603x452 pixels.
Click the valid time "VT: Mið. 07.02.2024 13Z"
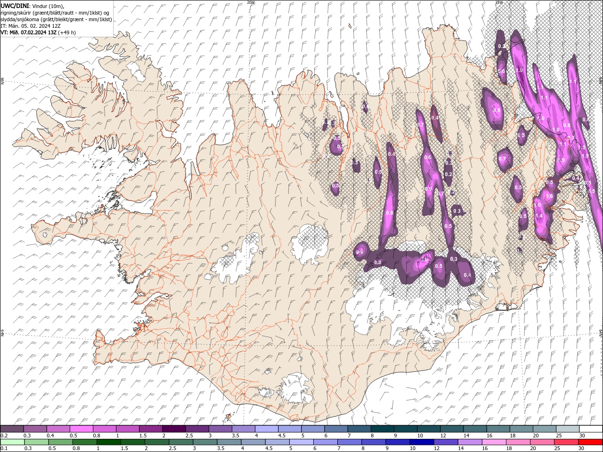click(x=29, y=32)
